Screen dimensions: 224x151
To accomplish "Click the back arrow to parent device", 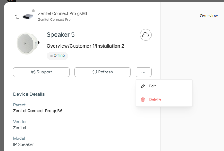I will (17, 16).
